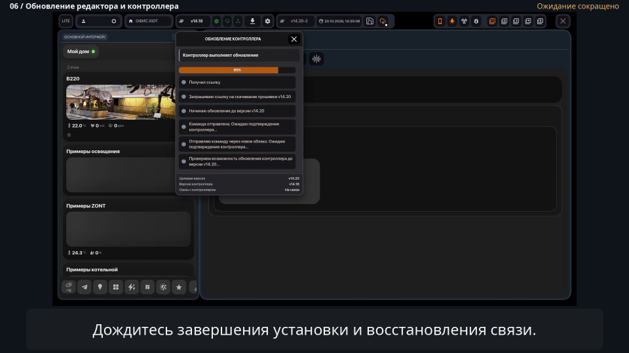629x353 pixels.
Task: Open controller settings gear icon
Action: 267,21
